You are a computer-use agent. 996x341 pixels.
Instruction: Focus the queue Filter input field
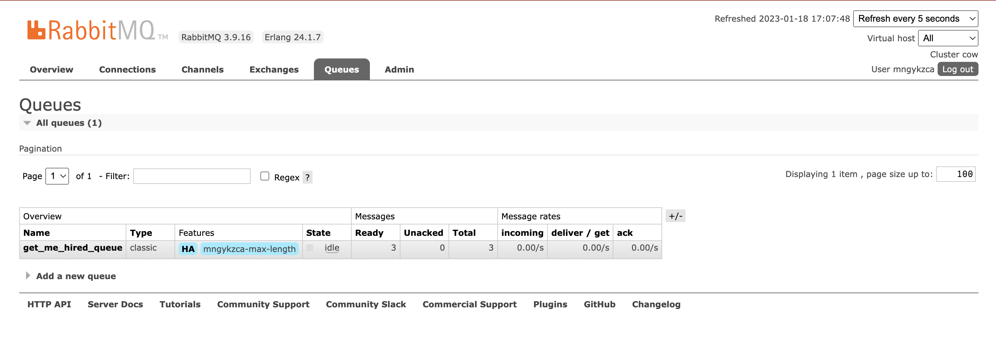[x=192, y=176]
